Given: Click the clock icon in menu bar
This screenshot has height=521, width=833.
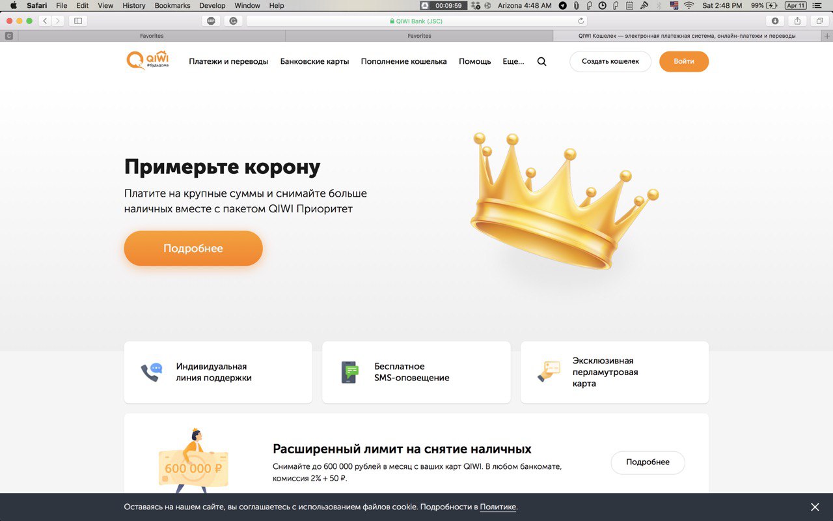Looking at the screenshot, I should pyautogui.click(x=603, y=5).
